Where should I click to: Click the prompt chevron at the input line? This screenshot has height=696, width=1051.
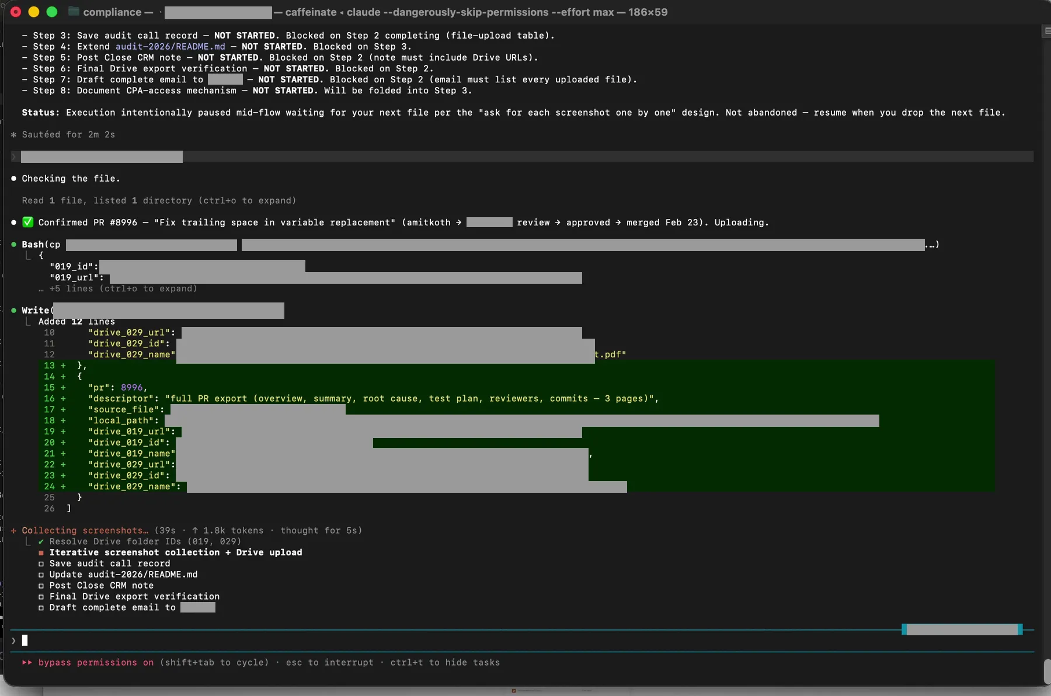pyautogui.click(x=13, y=641)
